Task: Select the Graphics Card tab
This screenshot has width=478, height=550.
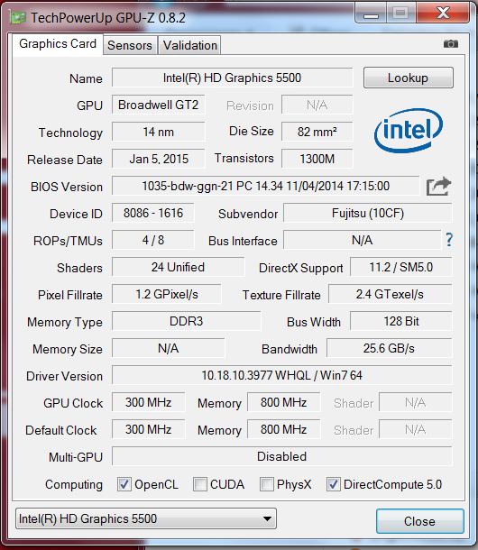Action: coord(58,44)
